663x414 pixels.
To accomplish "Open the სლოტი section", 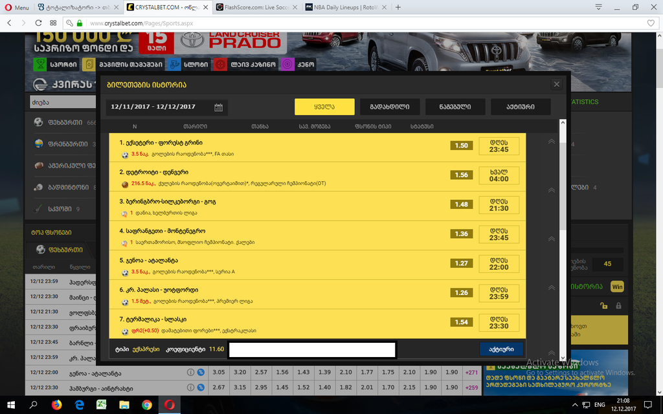I will click(188, 64).
